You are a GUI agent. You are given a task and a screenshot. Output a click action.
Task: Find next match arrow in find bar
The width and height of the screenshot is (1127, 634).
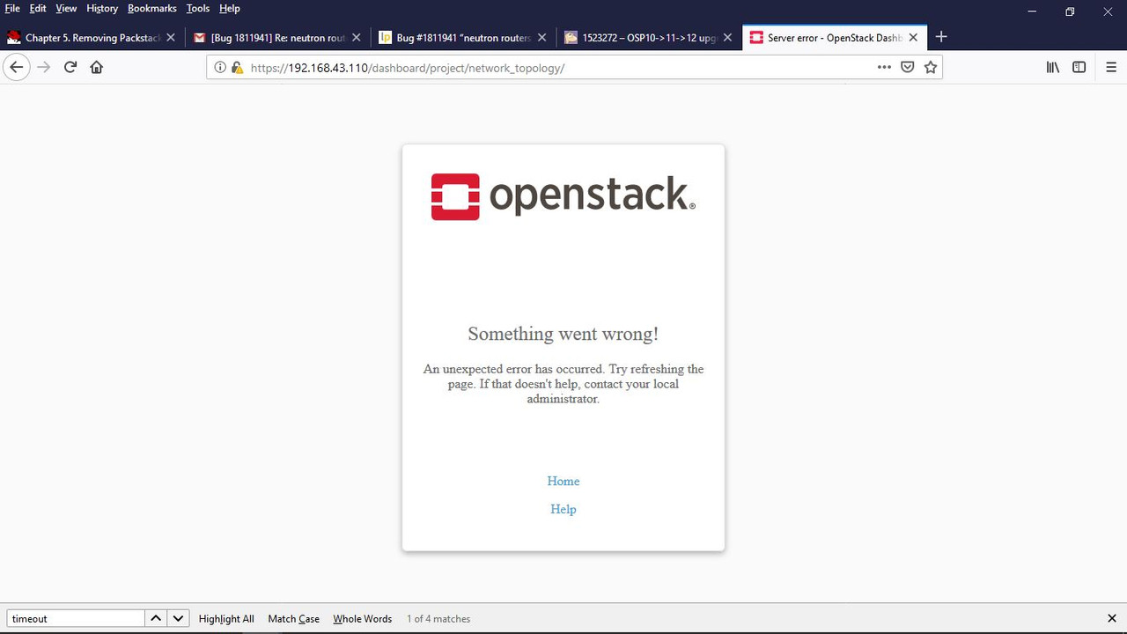coord(178,618)
